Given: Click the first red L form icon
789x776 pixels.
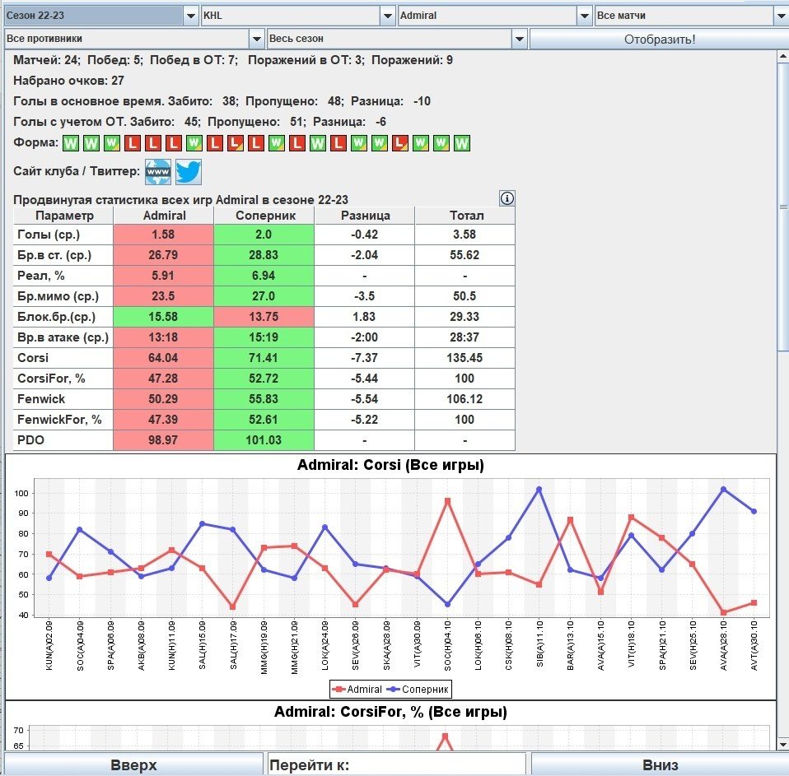Looking at the screenshot, I should [x=133, y=143].
